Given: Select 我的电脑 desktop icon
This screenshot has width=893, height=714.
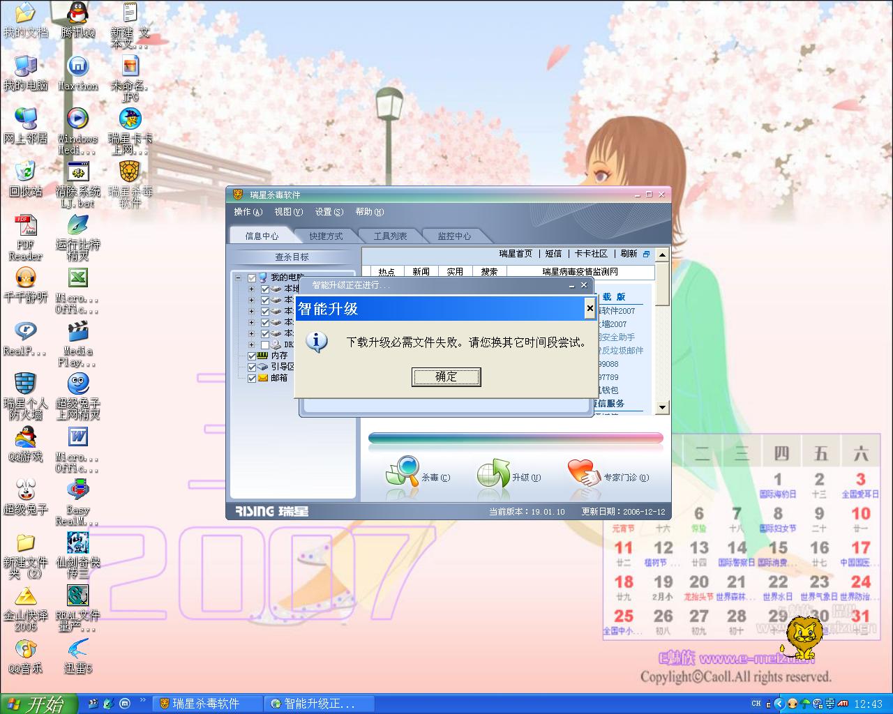Looking at the screenshot, I should [x=26, y=73].
